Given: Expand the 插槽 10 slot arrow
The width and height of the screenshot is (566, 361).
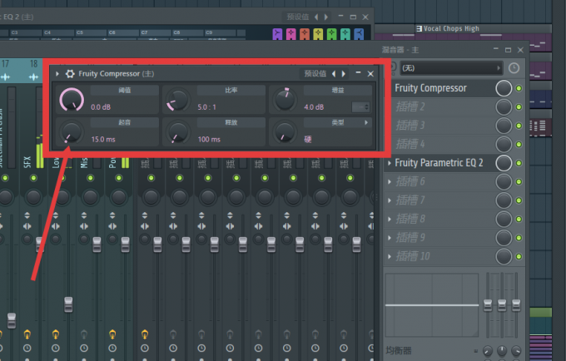Looking at the screenshot, I should [390, 256].
